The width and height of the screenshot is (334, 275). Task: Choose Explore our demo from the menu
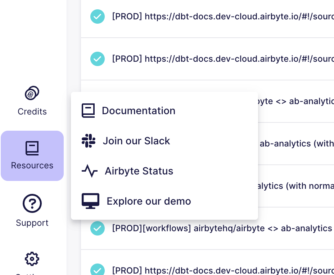pyautogui.click(x=149, y=201)
